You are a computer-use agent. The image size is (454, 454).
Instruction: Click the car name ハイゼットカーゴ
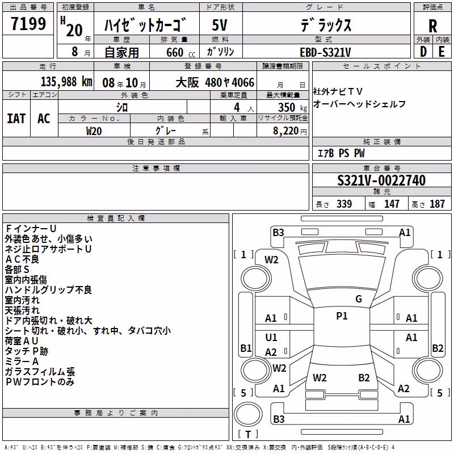pos(145,25)
